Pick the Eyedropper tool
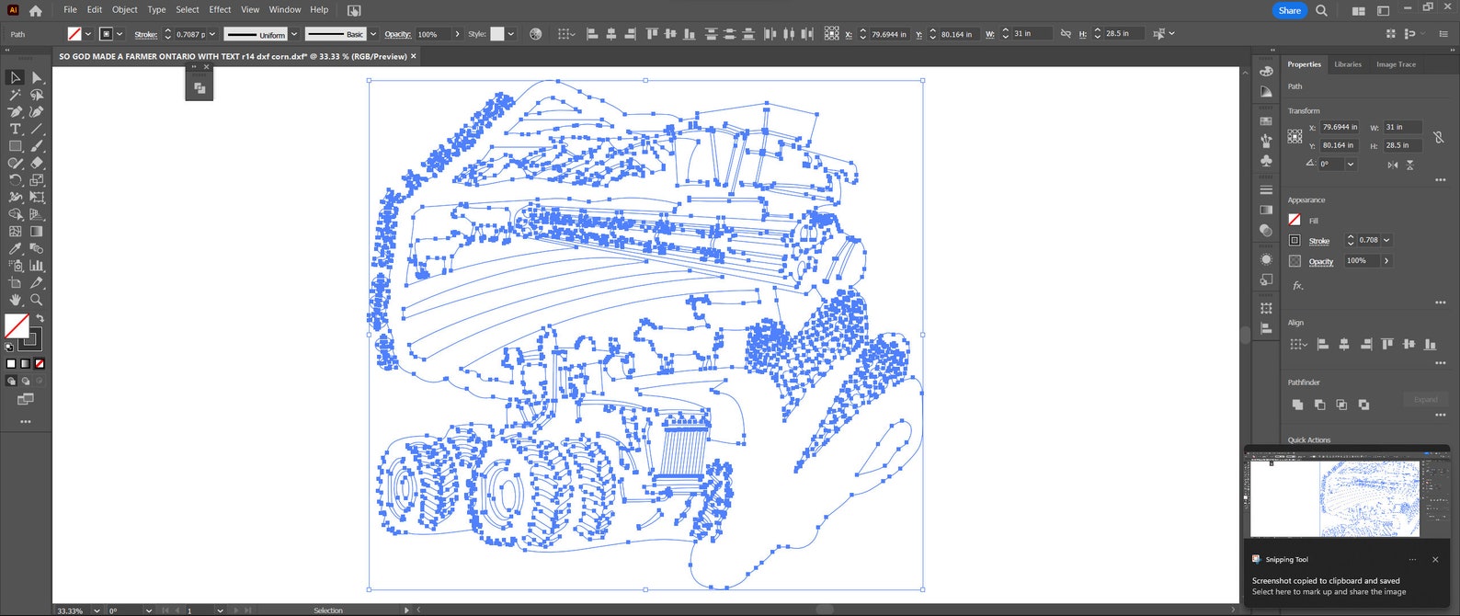Image resolution: width=1460 pixels, height=616 pixels. point(16,248)
